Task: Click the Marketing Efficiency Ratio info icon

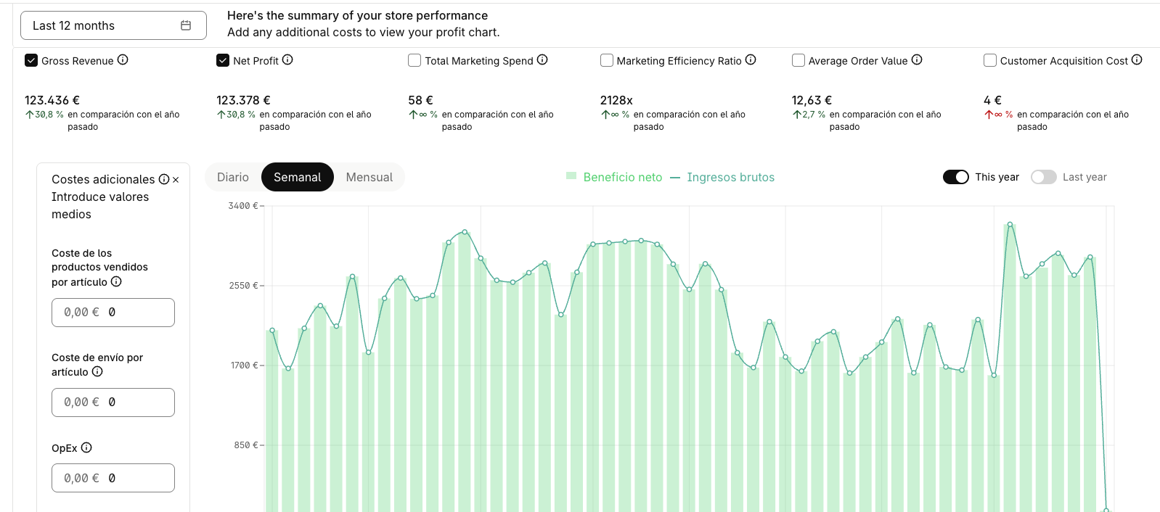Action: pos(751,60)
